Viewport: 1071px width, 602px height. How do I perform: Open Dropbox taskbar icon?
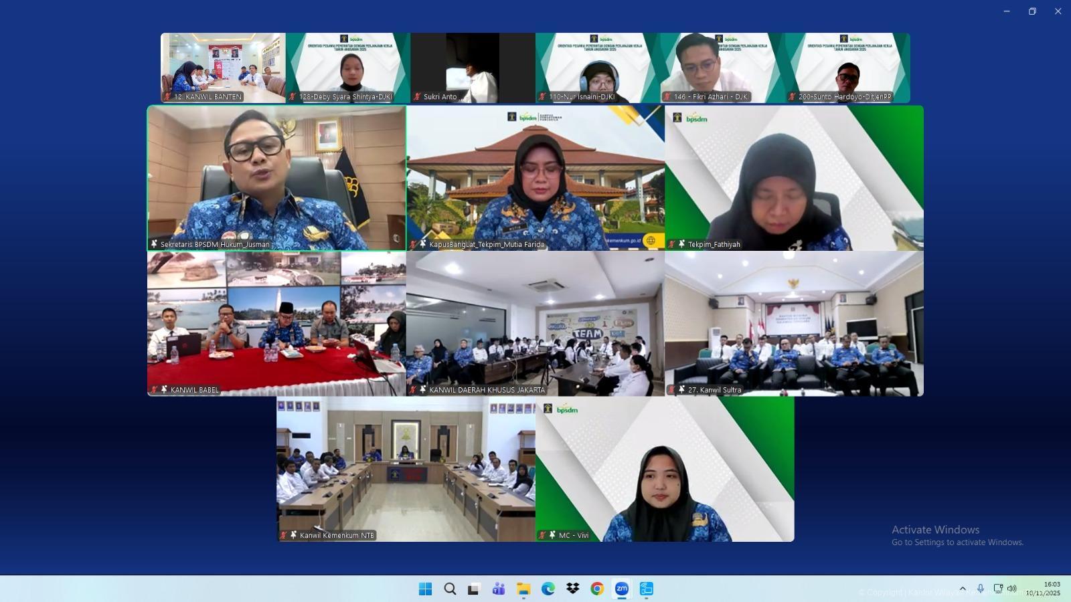(x=572, y=589)
